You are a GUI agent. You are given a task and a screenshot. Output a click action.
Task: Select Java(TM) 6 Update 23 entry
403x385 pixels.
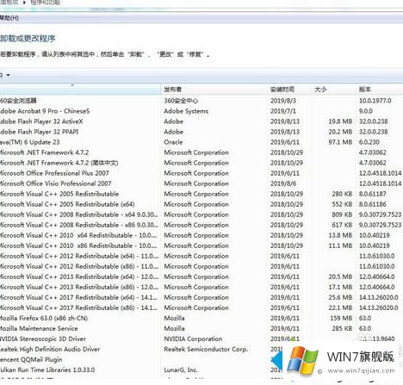pyautogui.click(x=30, y=142)
